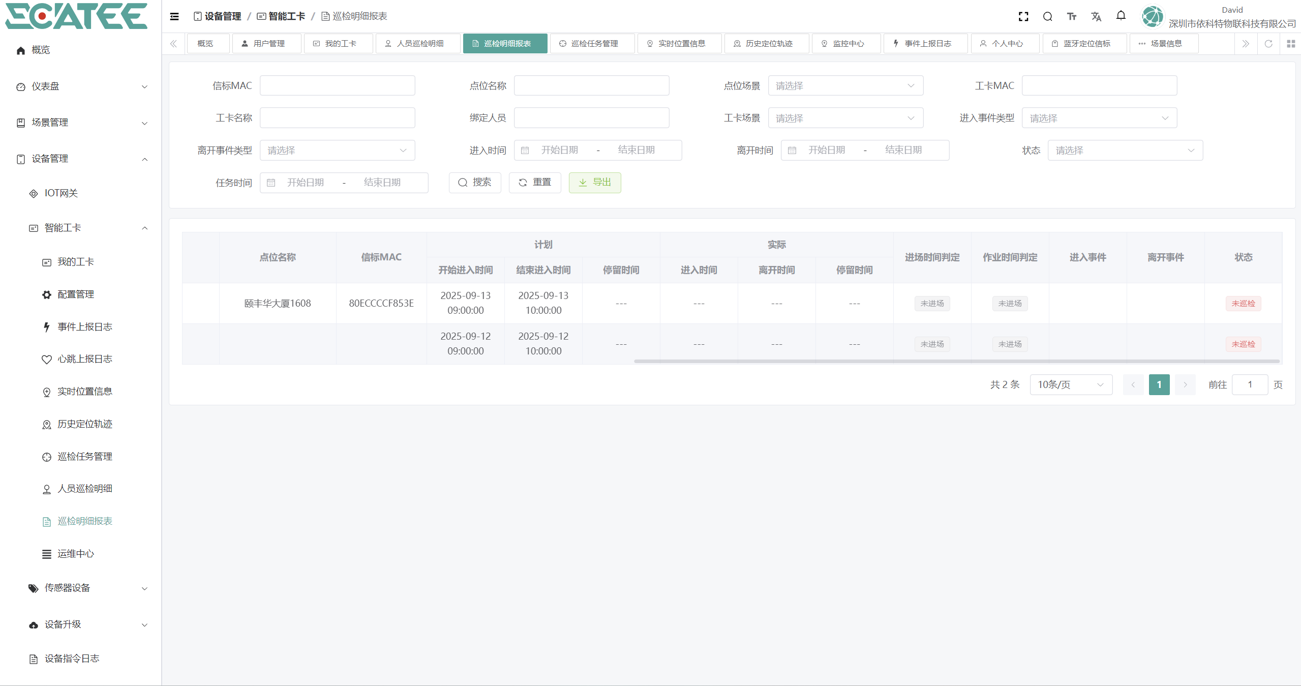
Task: Click the table horizontal scrollbar
Action: [x=956, y=361]
